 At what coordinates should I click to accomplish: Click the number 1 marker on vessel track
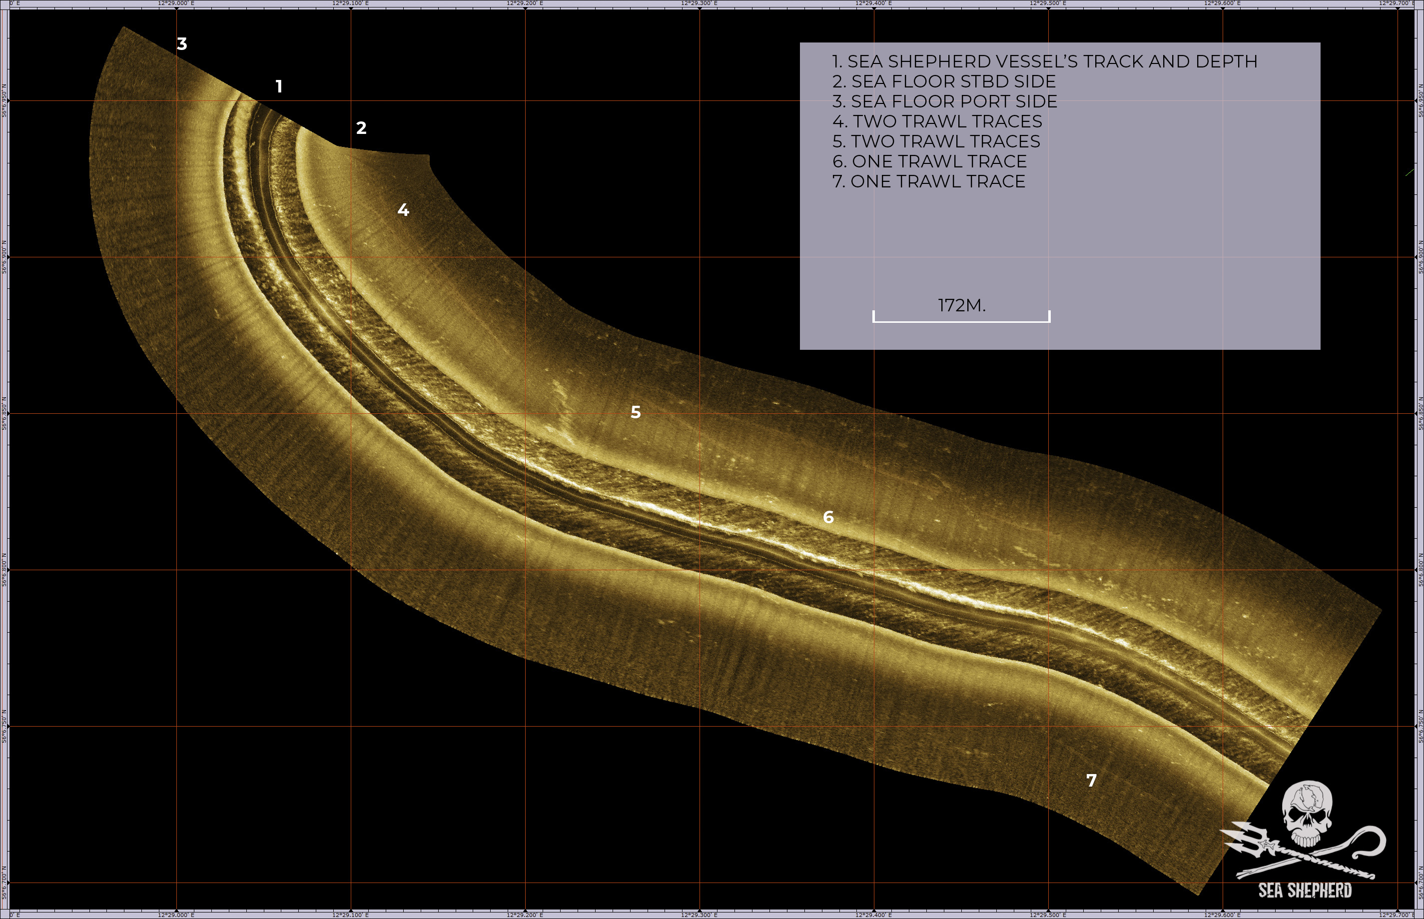(279, 86)
